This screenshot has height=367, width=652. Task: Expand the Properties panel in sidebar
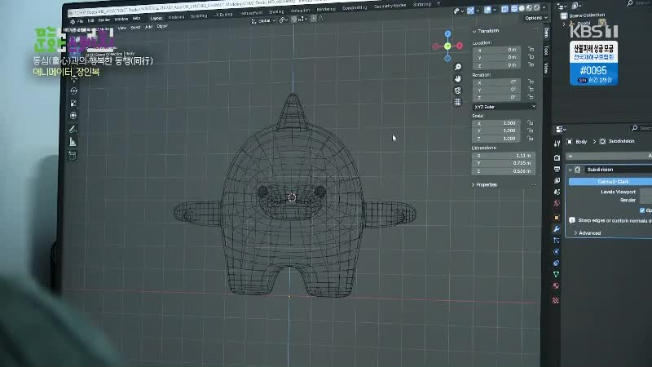pos(474,185)
